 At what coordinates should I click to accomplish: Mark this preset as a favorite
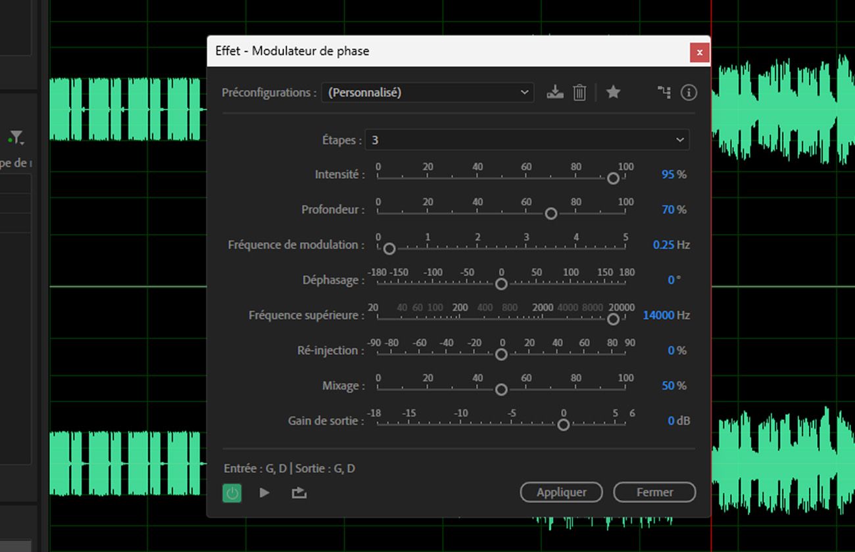point(613,92)
